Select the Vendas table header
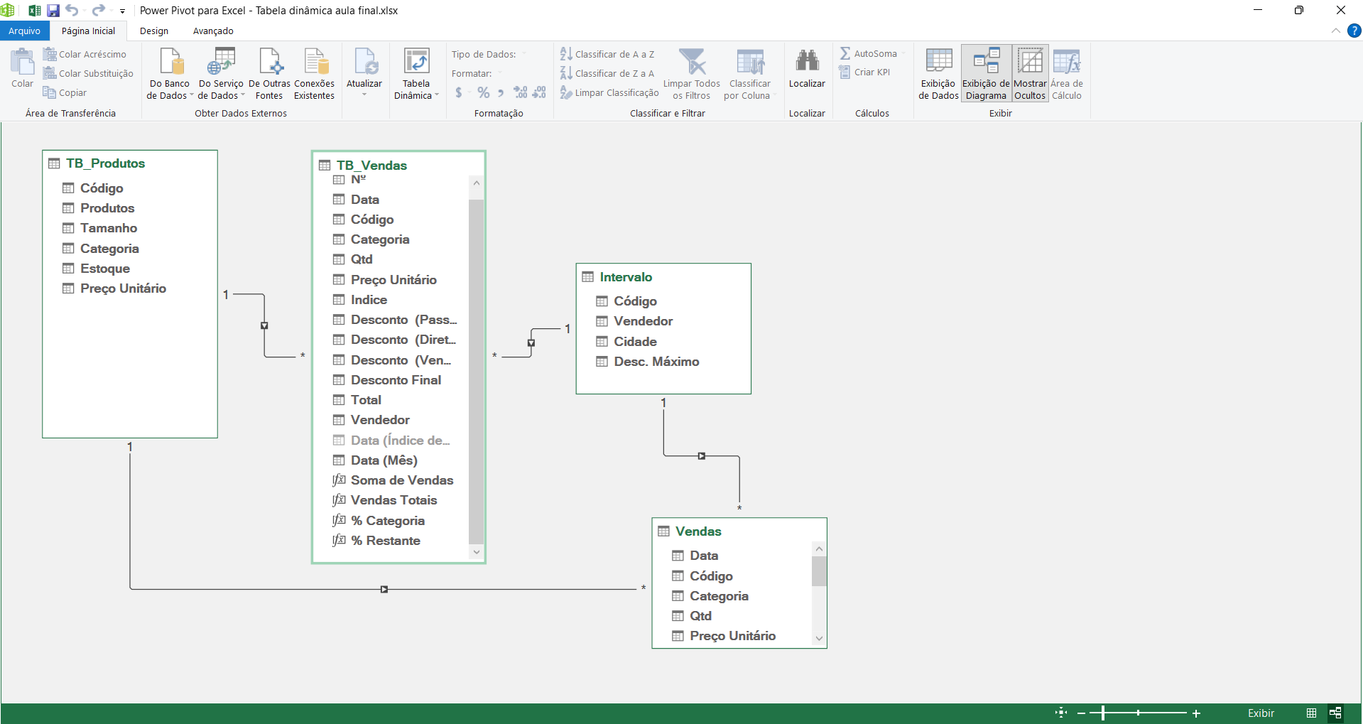The width and height of the screenshot is (1363, 724). pyautogui.click(x=698, y=531)
